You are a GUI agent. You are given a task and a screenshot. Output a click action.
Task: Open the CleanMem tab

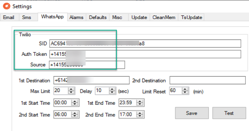[164, 17]
